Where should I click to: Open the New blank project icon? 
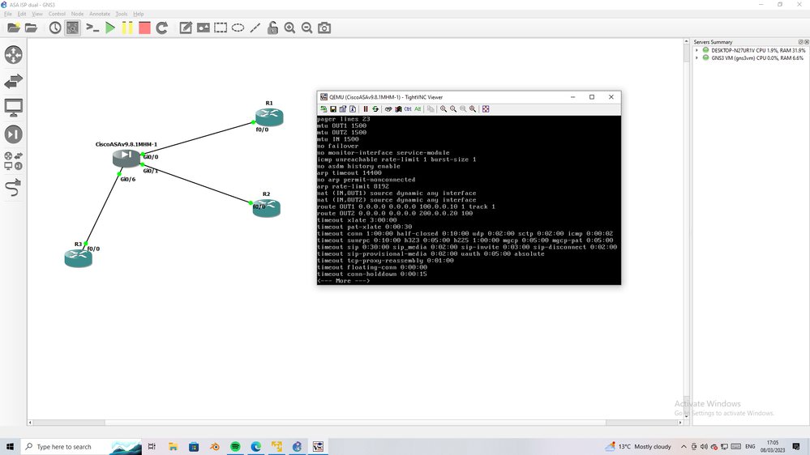pos(14,28)
